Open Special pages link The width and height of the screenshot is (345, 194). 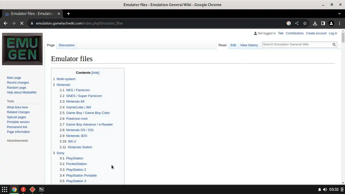16,117
